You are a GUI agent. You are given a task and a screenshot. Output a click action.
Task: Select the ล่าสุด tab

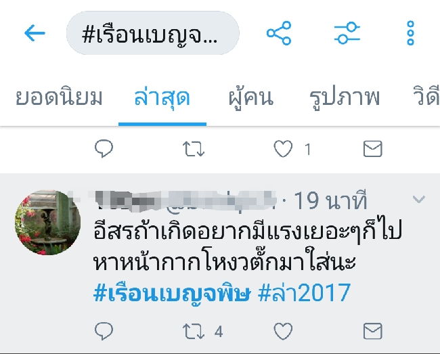pos(162,97)
